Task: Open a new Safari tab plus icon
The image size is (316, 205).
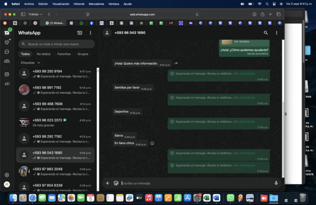Action: tap(270, 14)
